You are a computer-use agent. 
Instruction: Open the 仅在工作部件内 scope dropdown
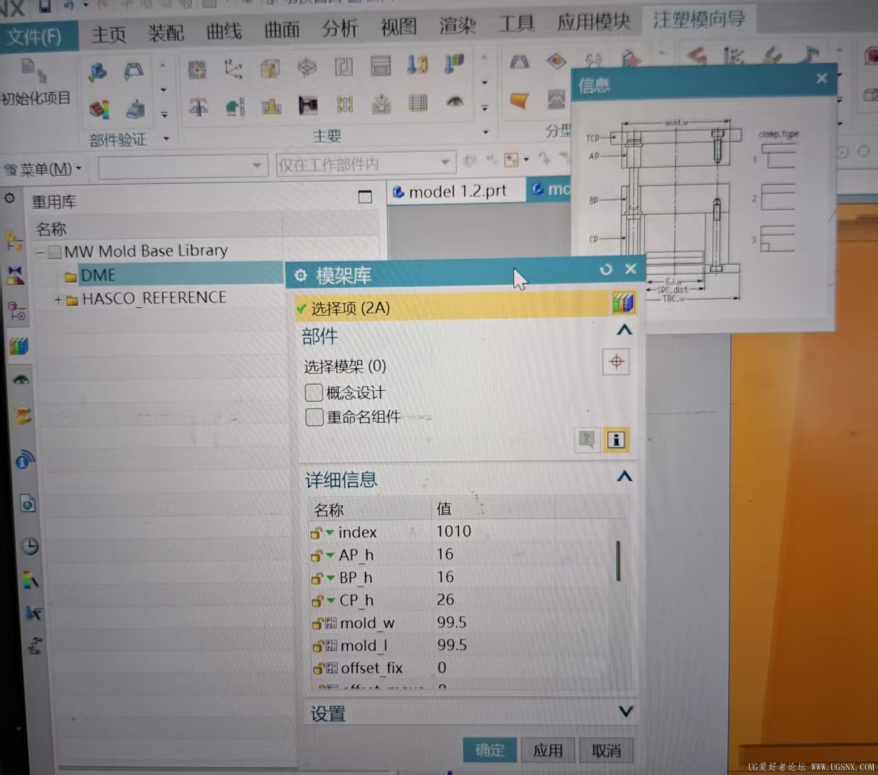point(365,163)
